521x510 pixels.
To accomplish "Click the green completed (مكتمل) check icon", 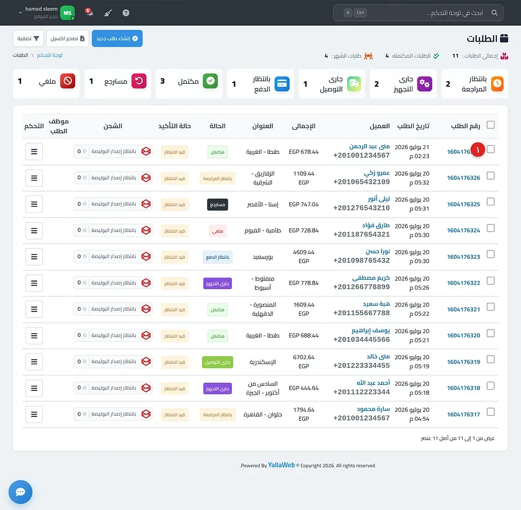I will click(210, 81).
